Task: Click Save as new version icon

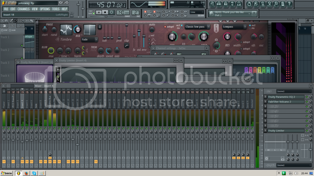Action: (256, 4)
